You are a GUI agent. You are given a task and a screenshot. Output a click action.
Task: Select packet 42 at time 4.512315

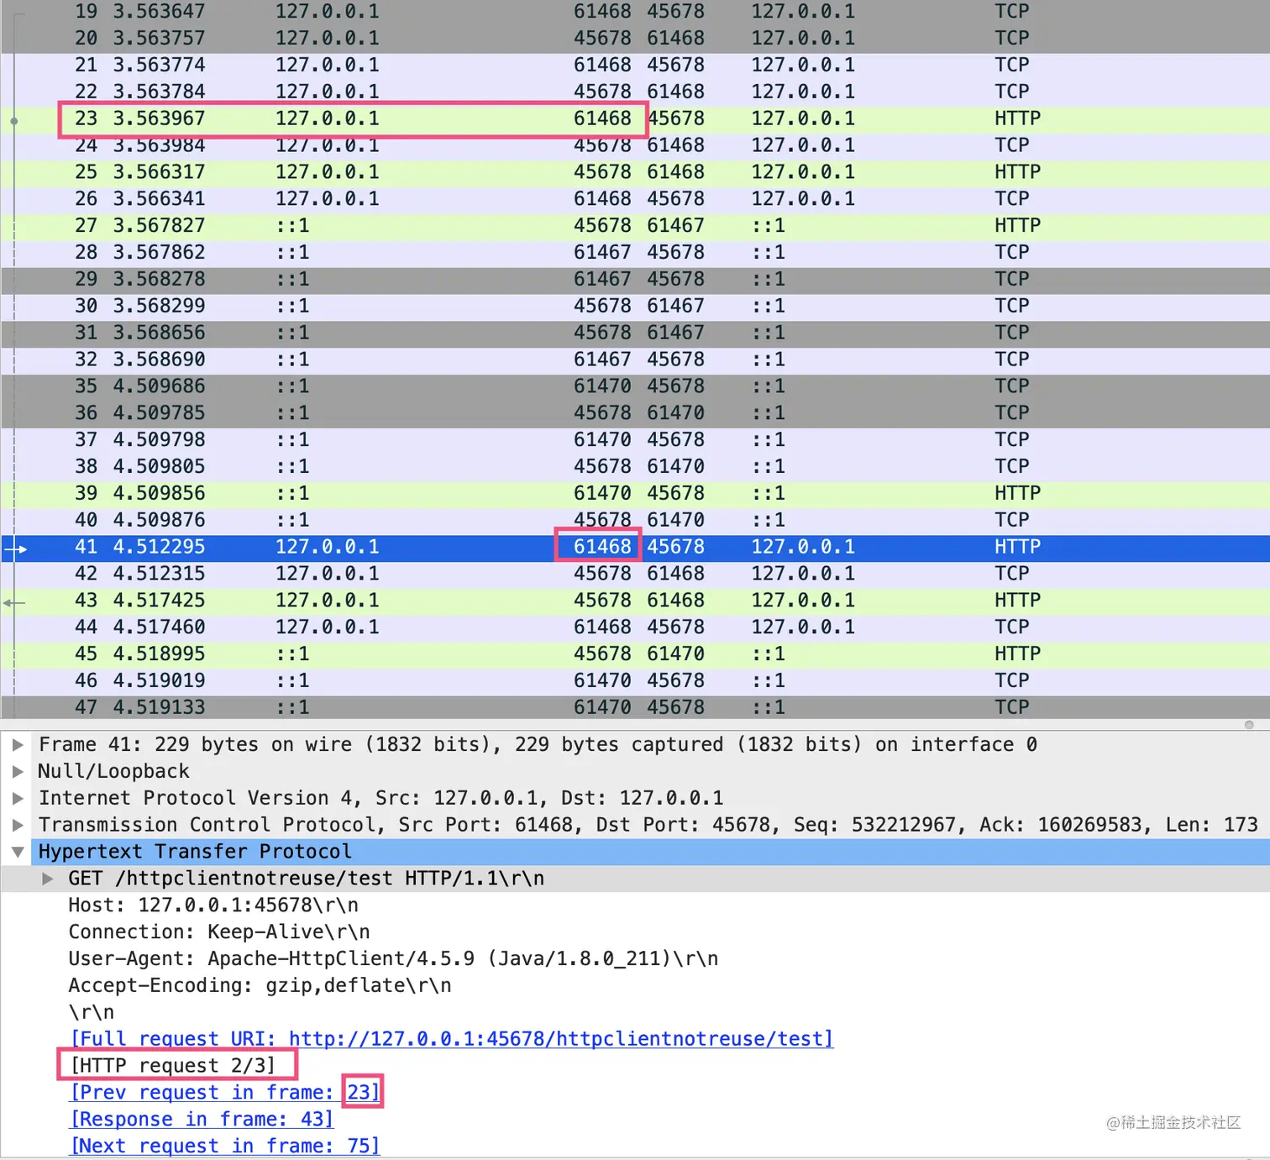635,574
